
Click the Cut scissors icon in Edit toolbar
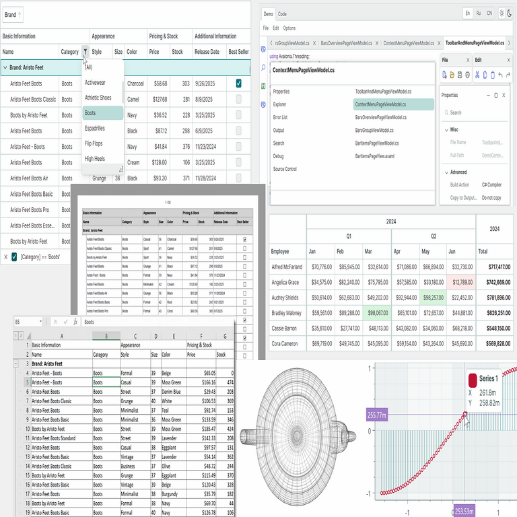click(477, 75)
